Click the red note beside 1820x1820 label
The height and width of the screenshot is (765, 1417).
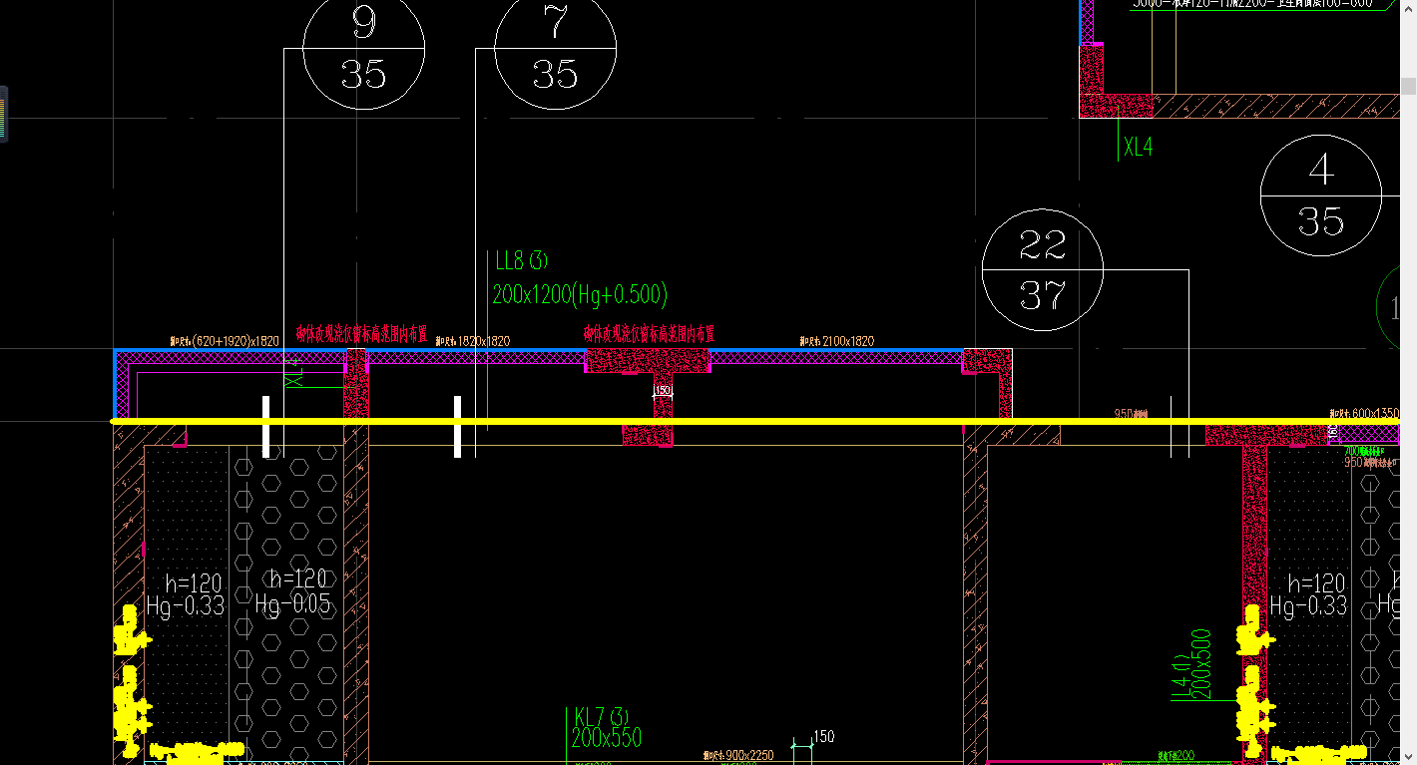coord(361,334)
